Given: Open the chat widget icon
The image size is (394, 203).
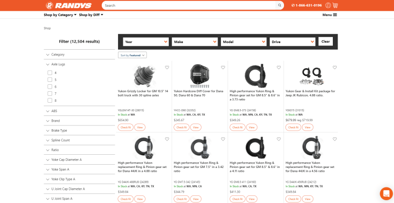Looking at the screenshot, I should (386, 194).
